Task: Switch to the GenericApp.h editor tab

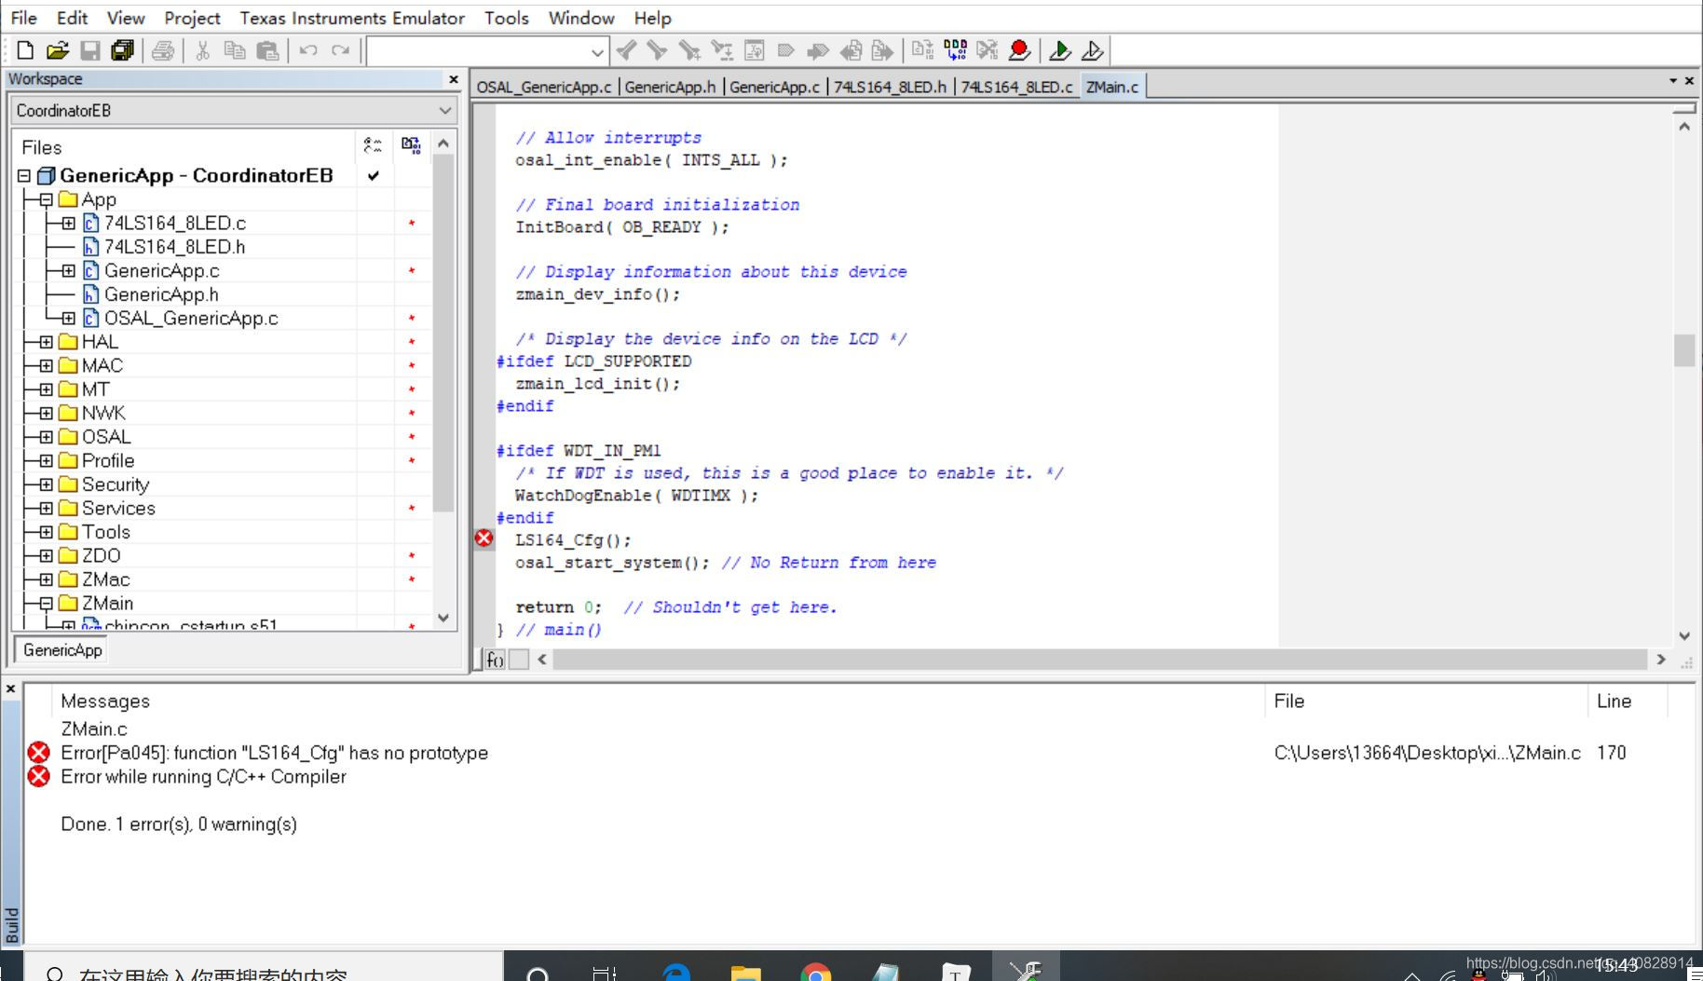Action: 670,87
